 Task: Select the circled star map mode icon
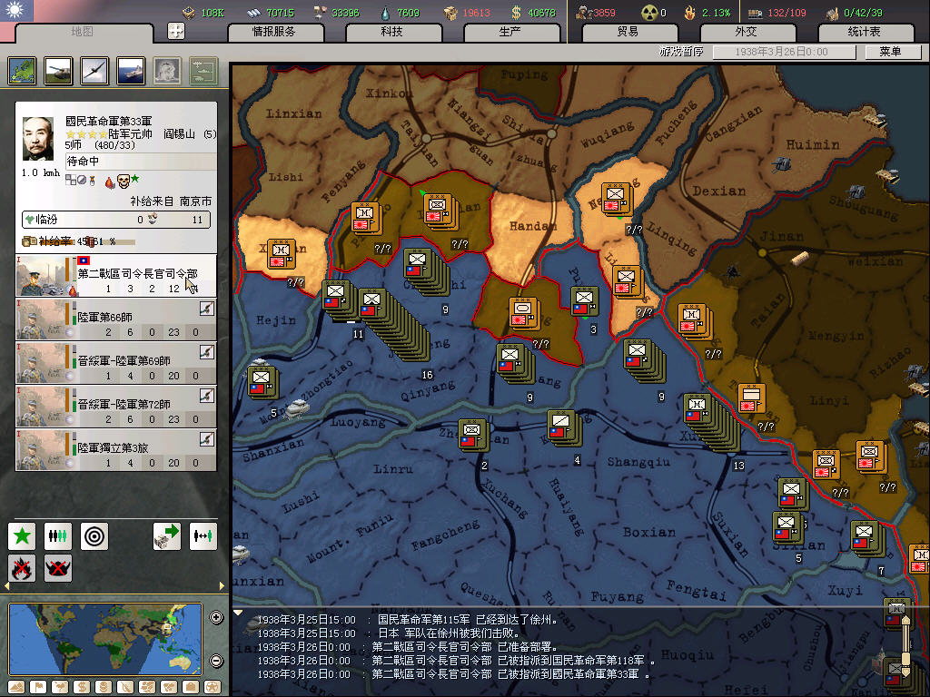click(213, 688)
